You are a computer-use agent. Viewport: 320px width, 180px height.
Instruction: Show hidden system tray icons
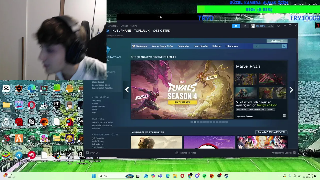tap(279, 176)
